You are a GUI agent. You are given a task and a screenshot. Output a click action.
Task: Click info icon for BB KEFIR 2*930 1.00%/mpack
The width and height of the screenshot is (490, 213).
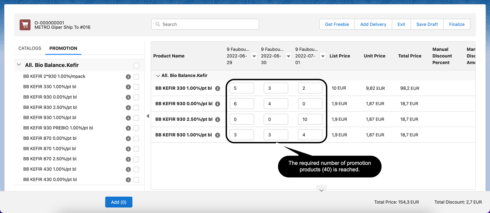128,77
